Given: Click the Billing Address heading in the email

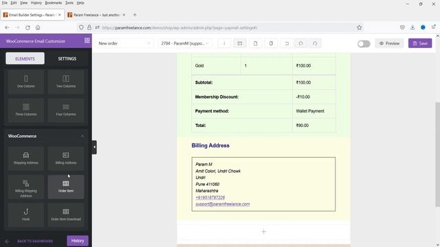Looking at the screenshot, I should pyautogui.click(x=210, y=145).
